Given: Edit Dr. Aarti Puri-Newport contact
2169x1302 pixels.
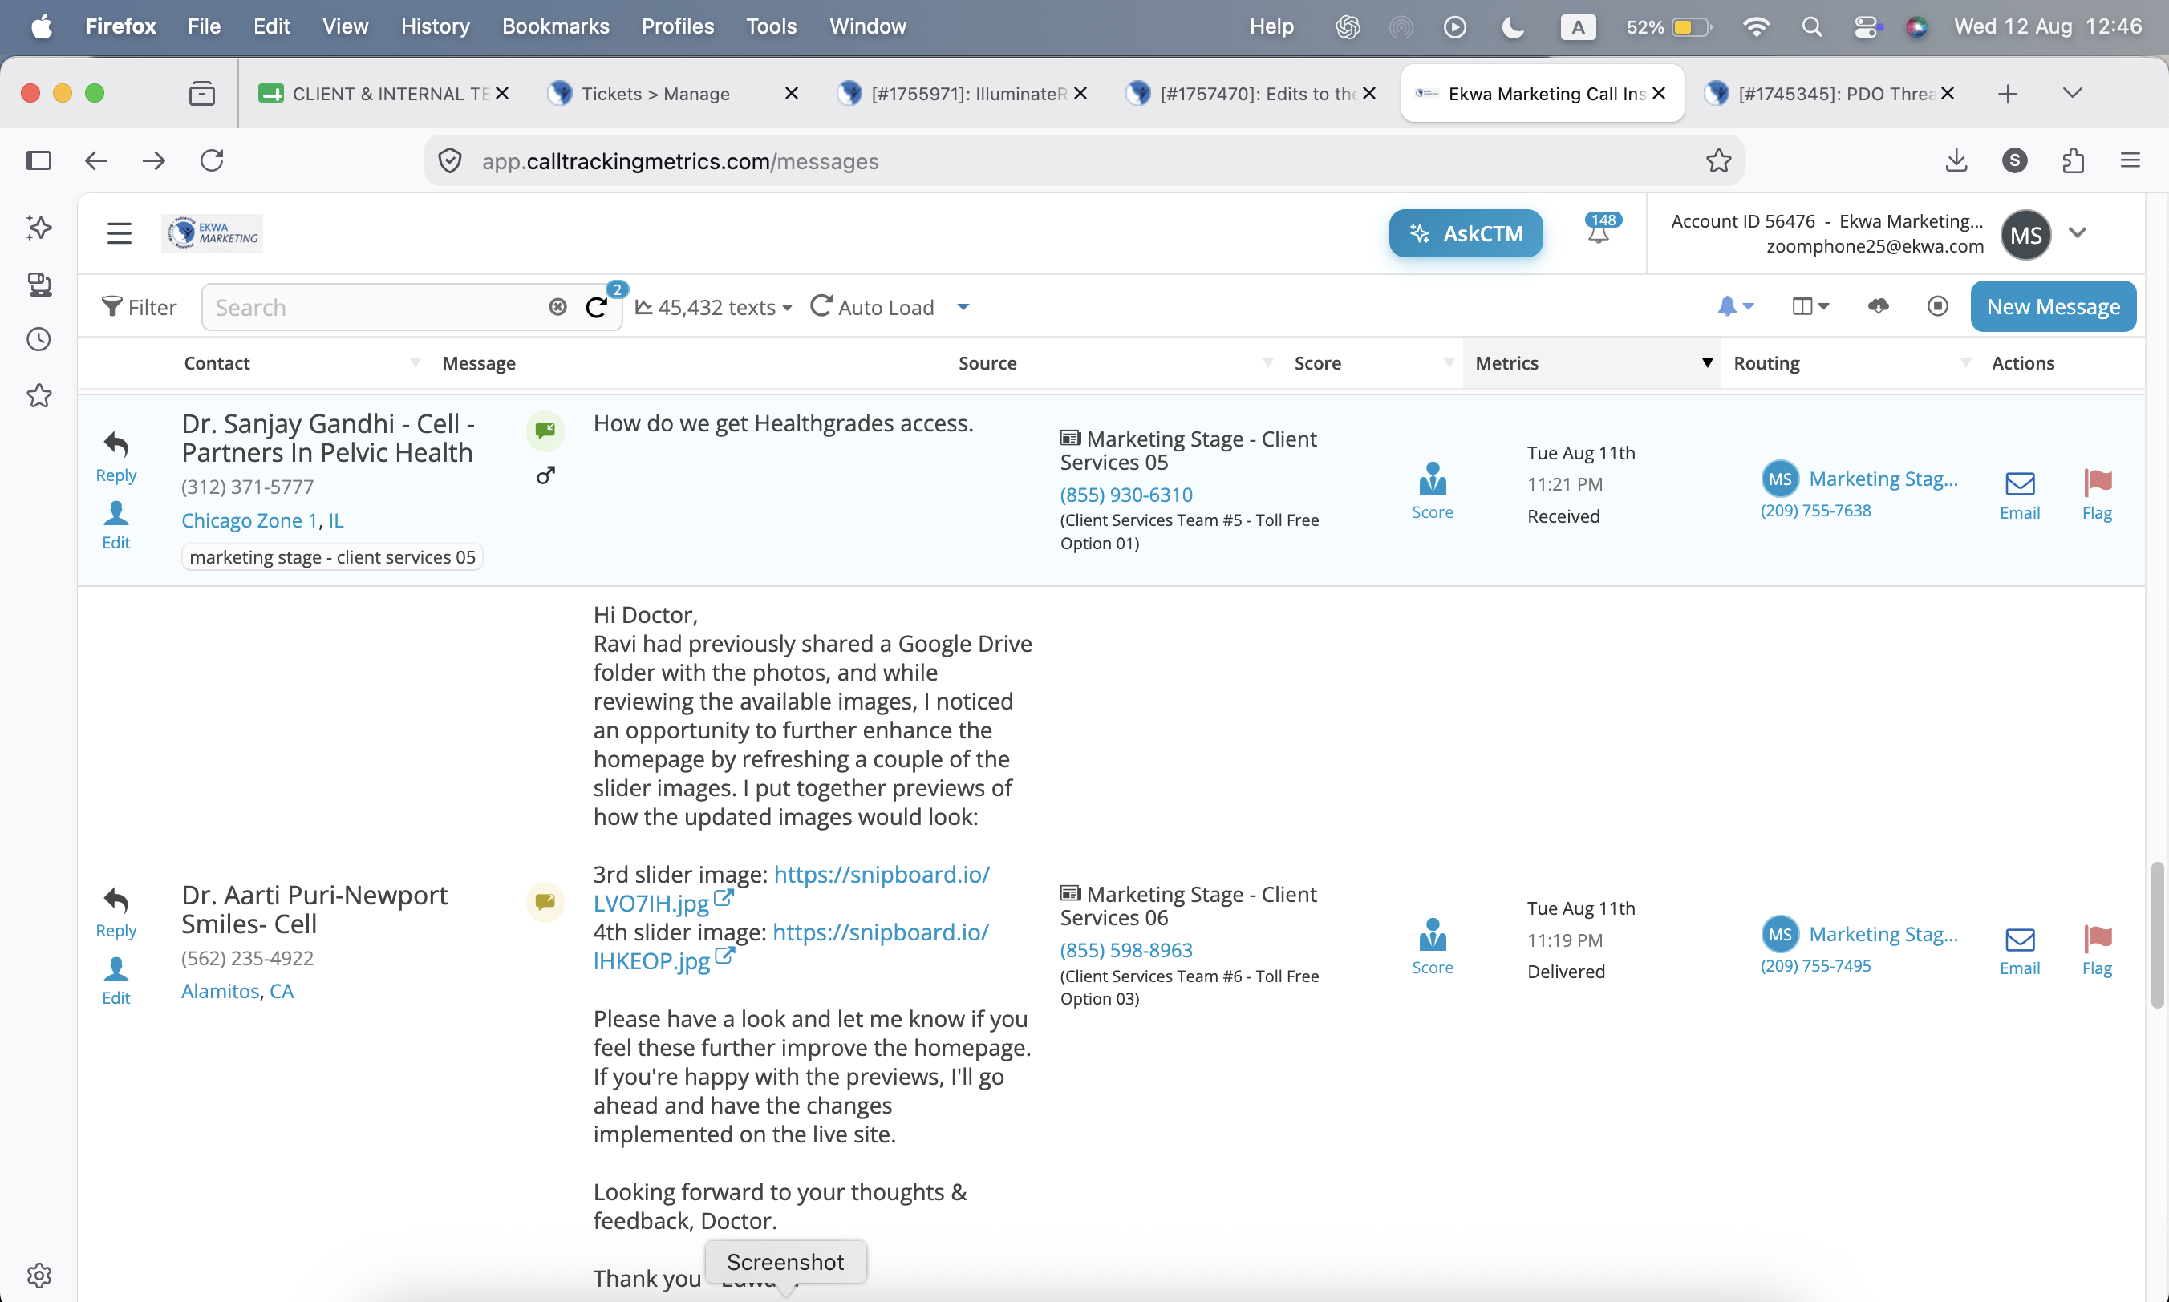Looking at the screenshot, I should click(x=116, y=982).
